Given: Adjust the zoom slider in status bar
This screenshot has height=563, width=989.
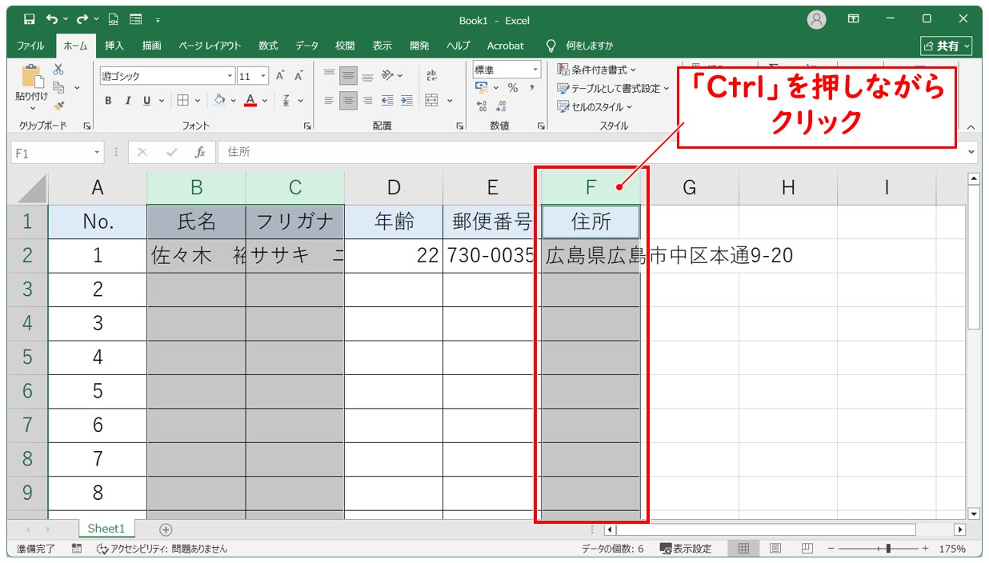Looking at the screenshot, I should tap(887, 549).
